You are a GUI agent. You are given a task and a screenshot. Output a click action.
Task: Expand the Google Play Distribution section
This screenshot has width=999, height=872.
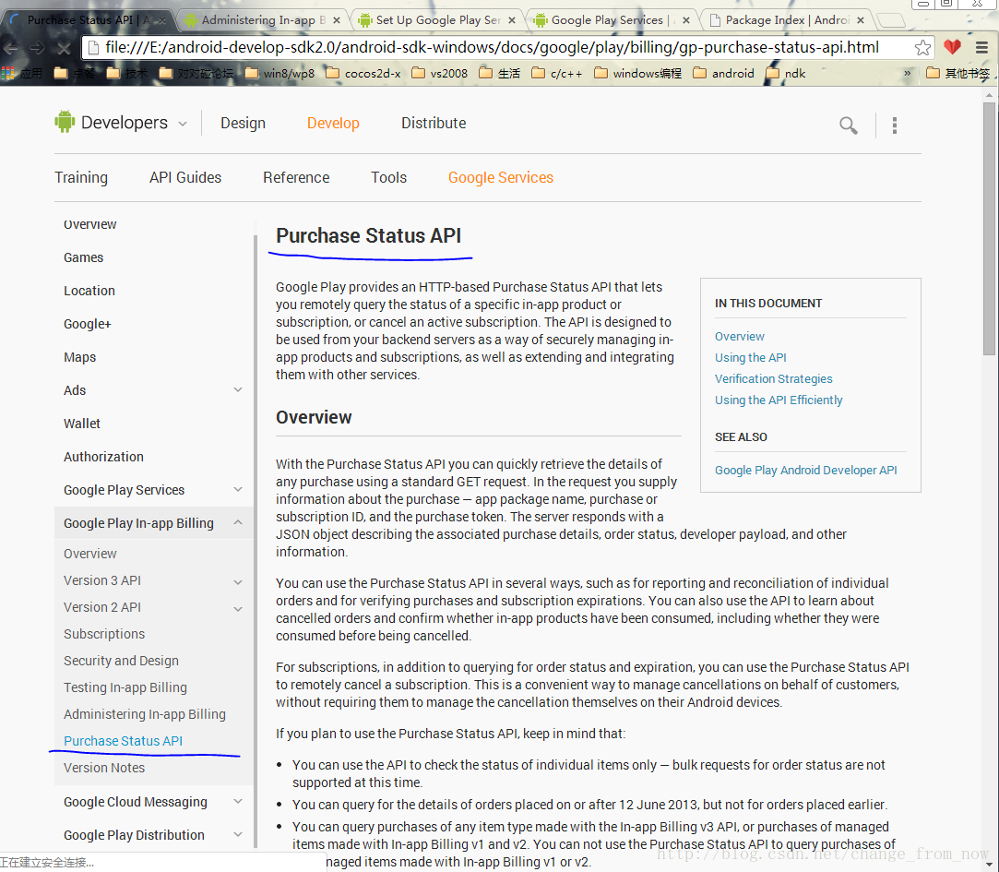238,834
